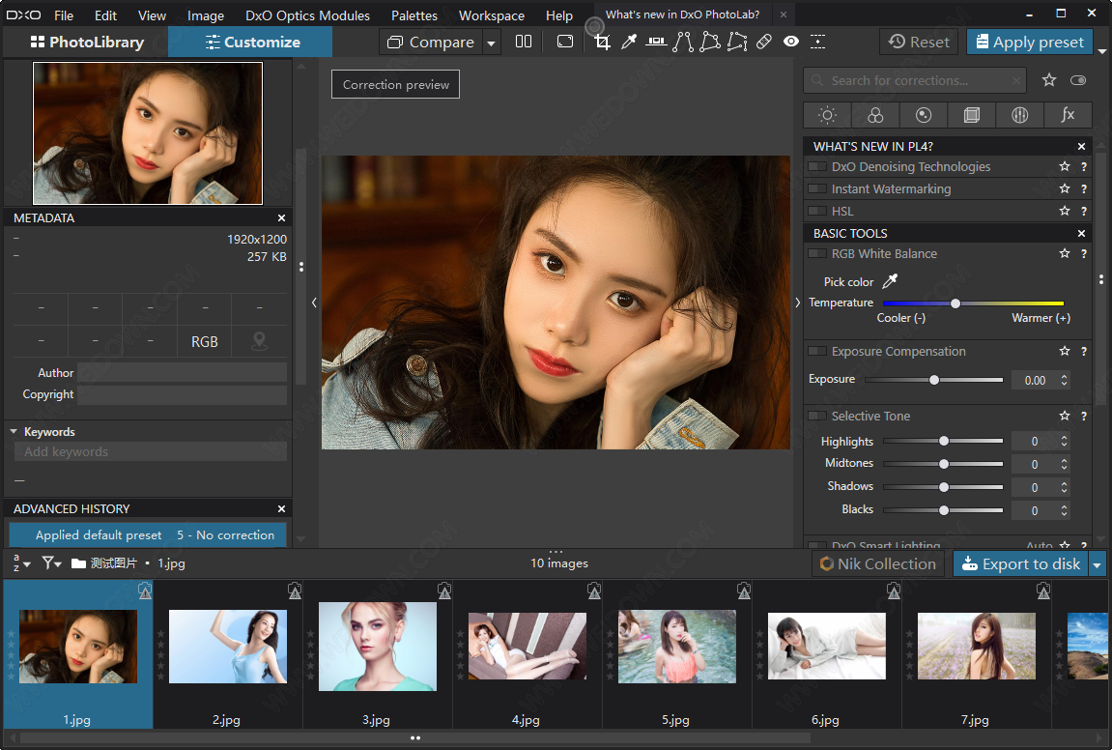Expand the Export to disk dropdown arrow
This screenshot has width=1112, height=750.
click(x=1097, y=564)
